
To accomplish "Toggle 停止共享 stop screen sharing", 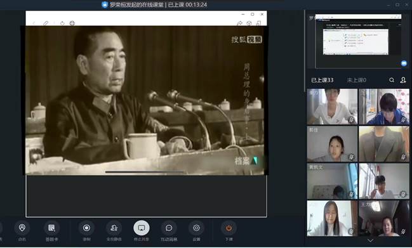I will coord(142,228).
